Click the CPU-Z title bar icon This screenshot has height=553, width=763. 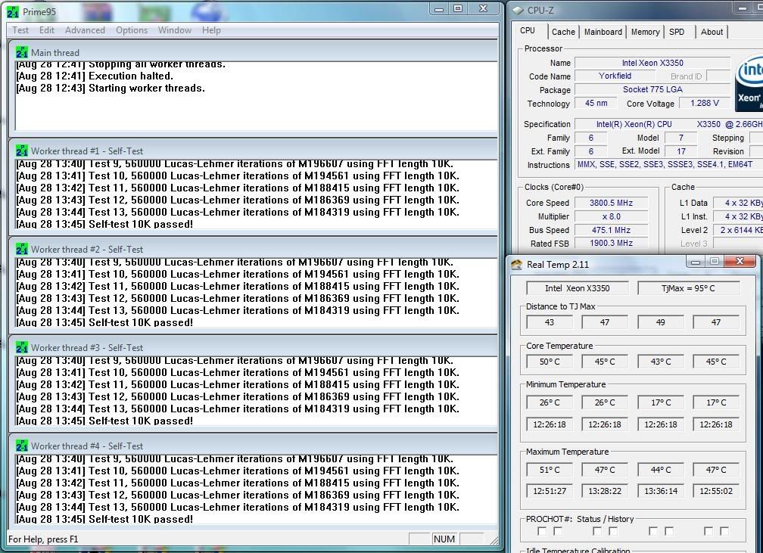(518, 11)
